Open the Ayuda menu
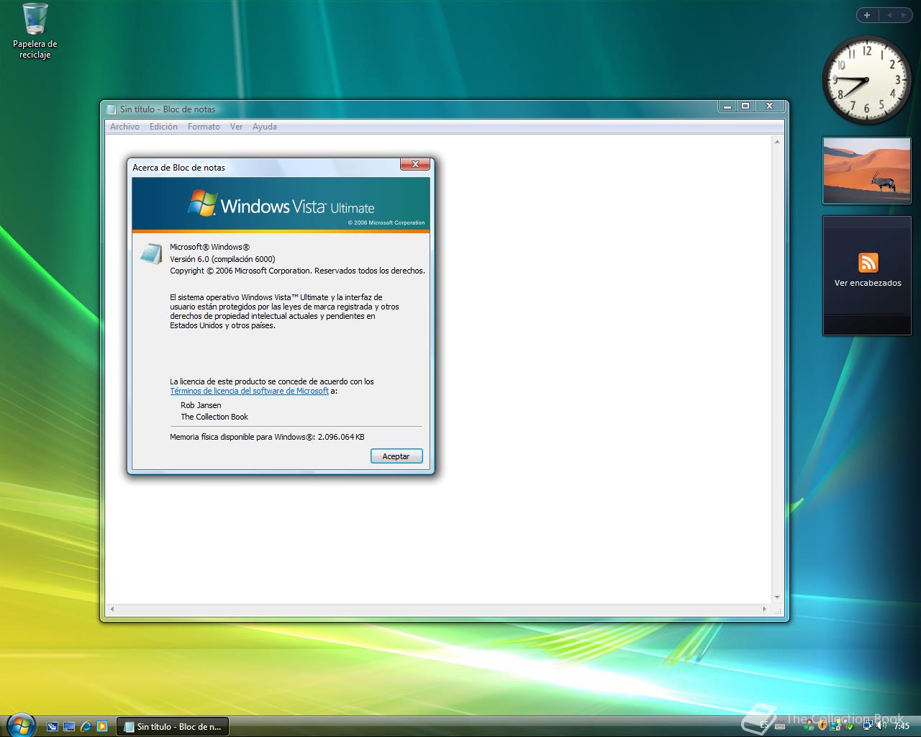The image size is (921, 737). coord(264,127)
